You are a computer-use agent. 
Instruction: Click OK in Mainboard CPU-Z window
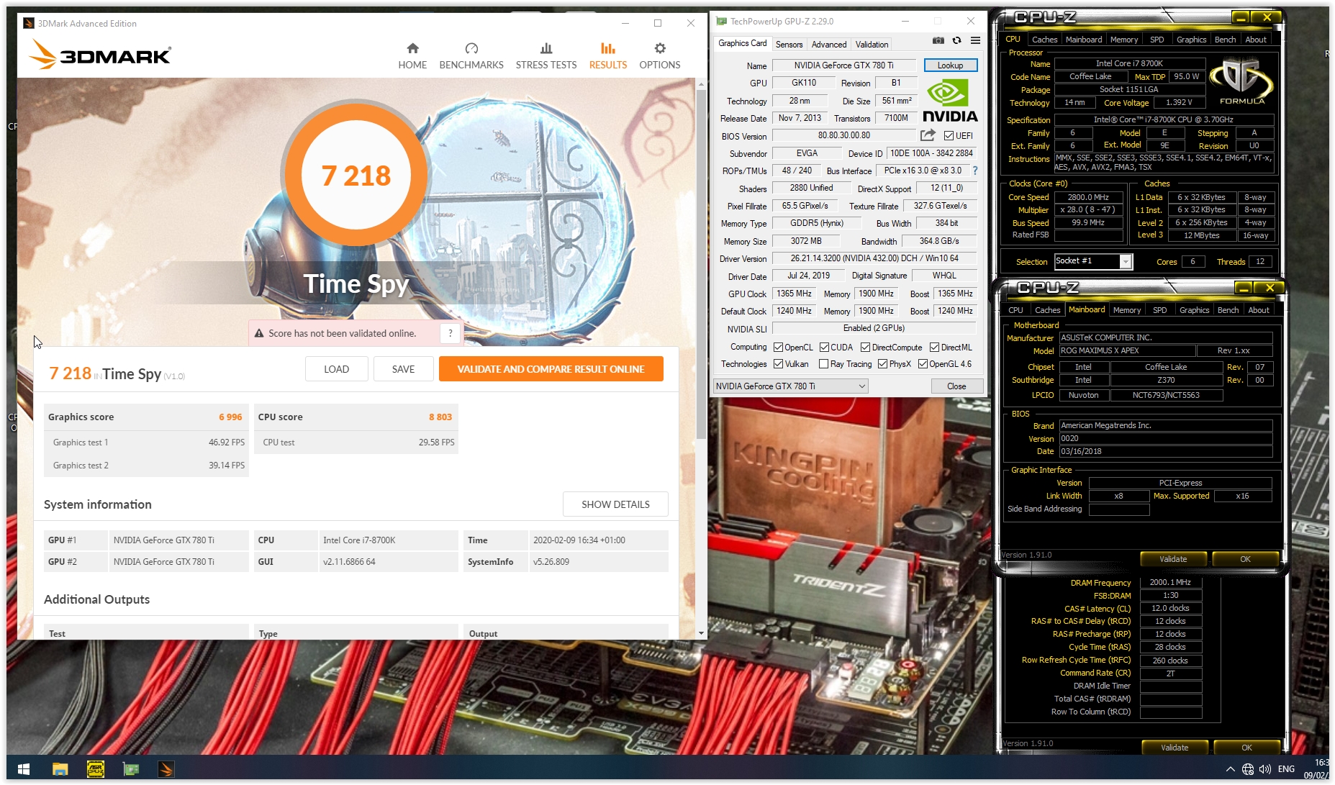1245,559
